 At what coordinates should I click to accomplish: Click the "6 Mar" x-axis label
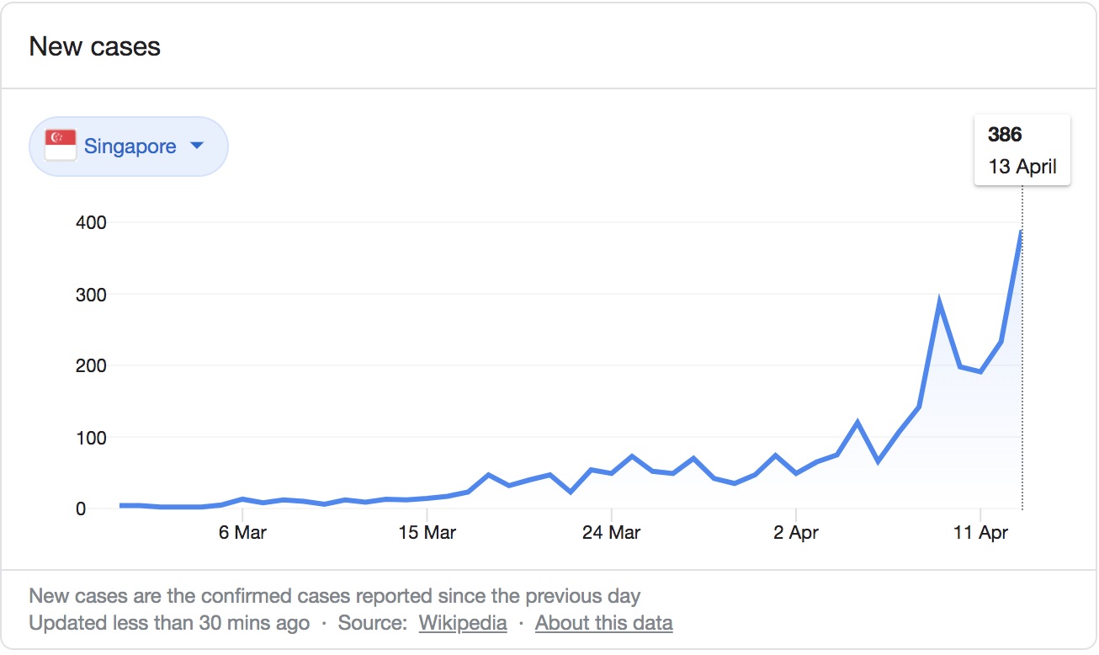(x=242, y=533)
